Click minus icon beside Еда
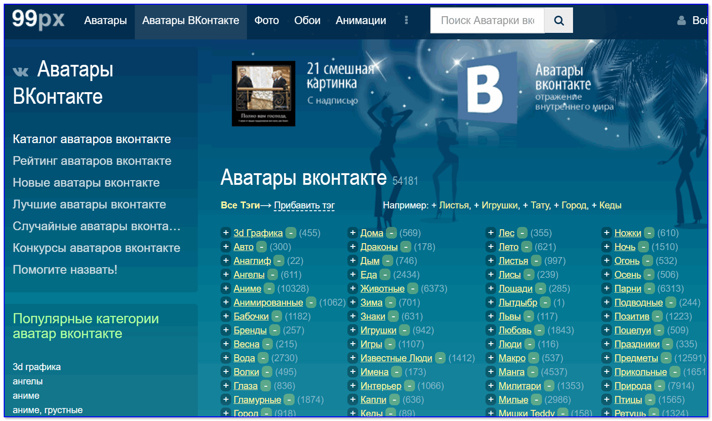712x421 pixels. point(385,275)
